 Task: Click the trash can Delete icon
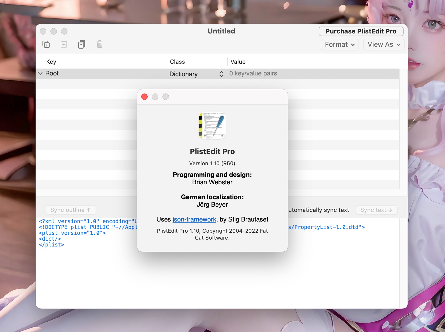pos(100,44)
